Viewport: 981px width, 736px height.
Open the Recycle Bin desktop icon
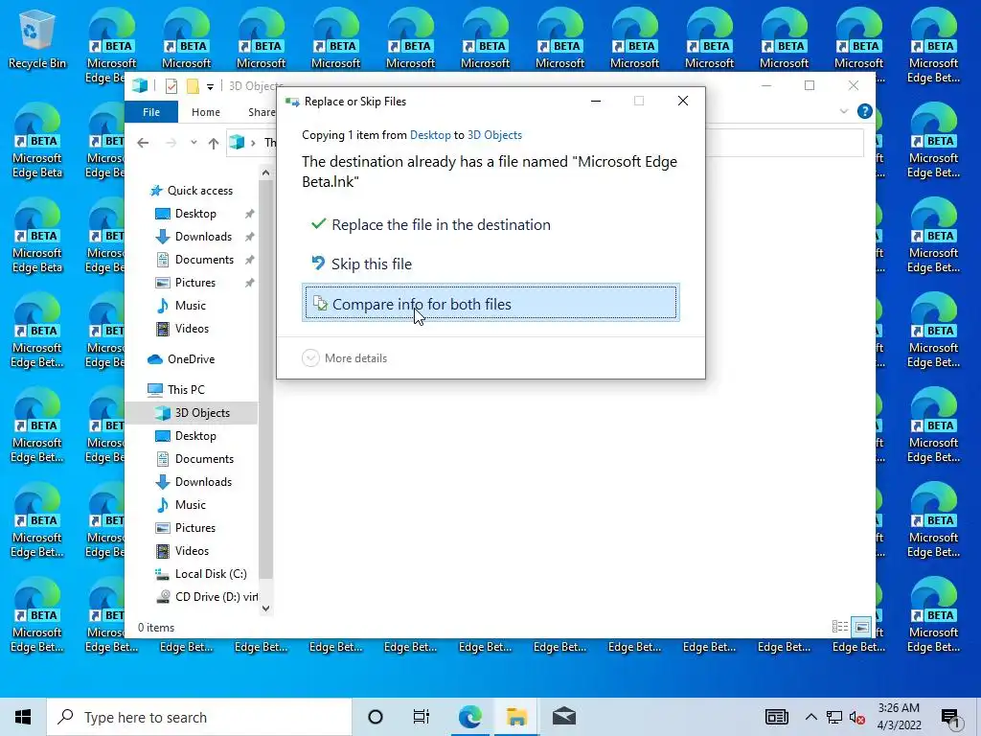pos(36,38)
